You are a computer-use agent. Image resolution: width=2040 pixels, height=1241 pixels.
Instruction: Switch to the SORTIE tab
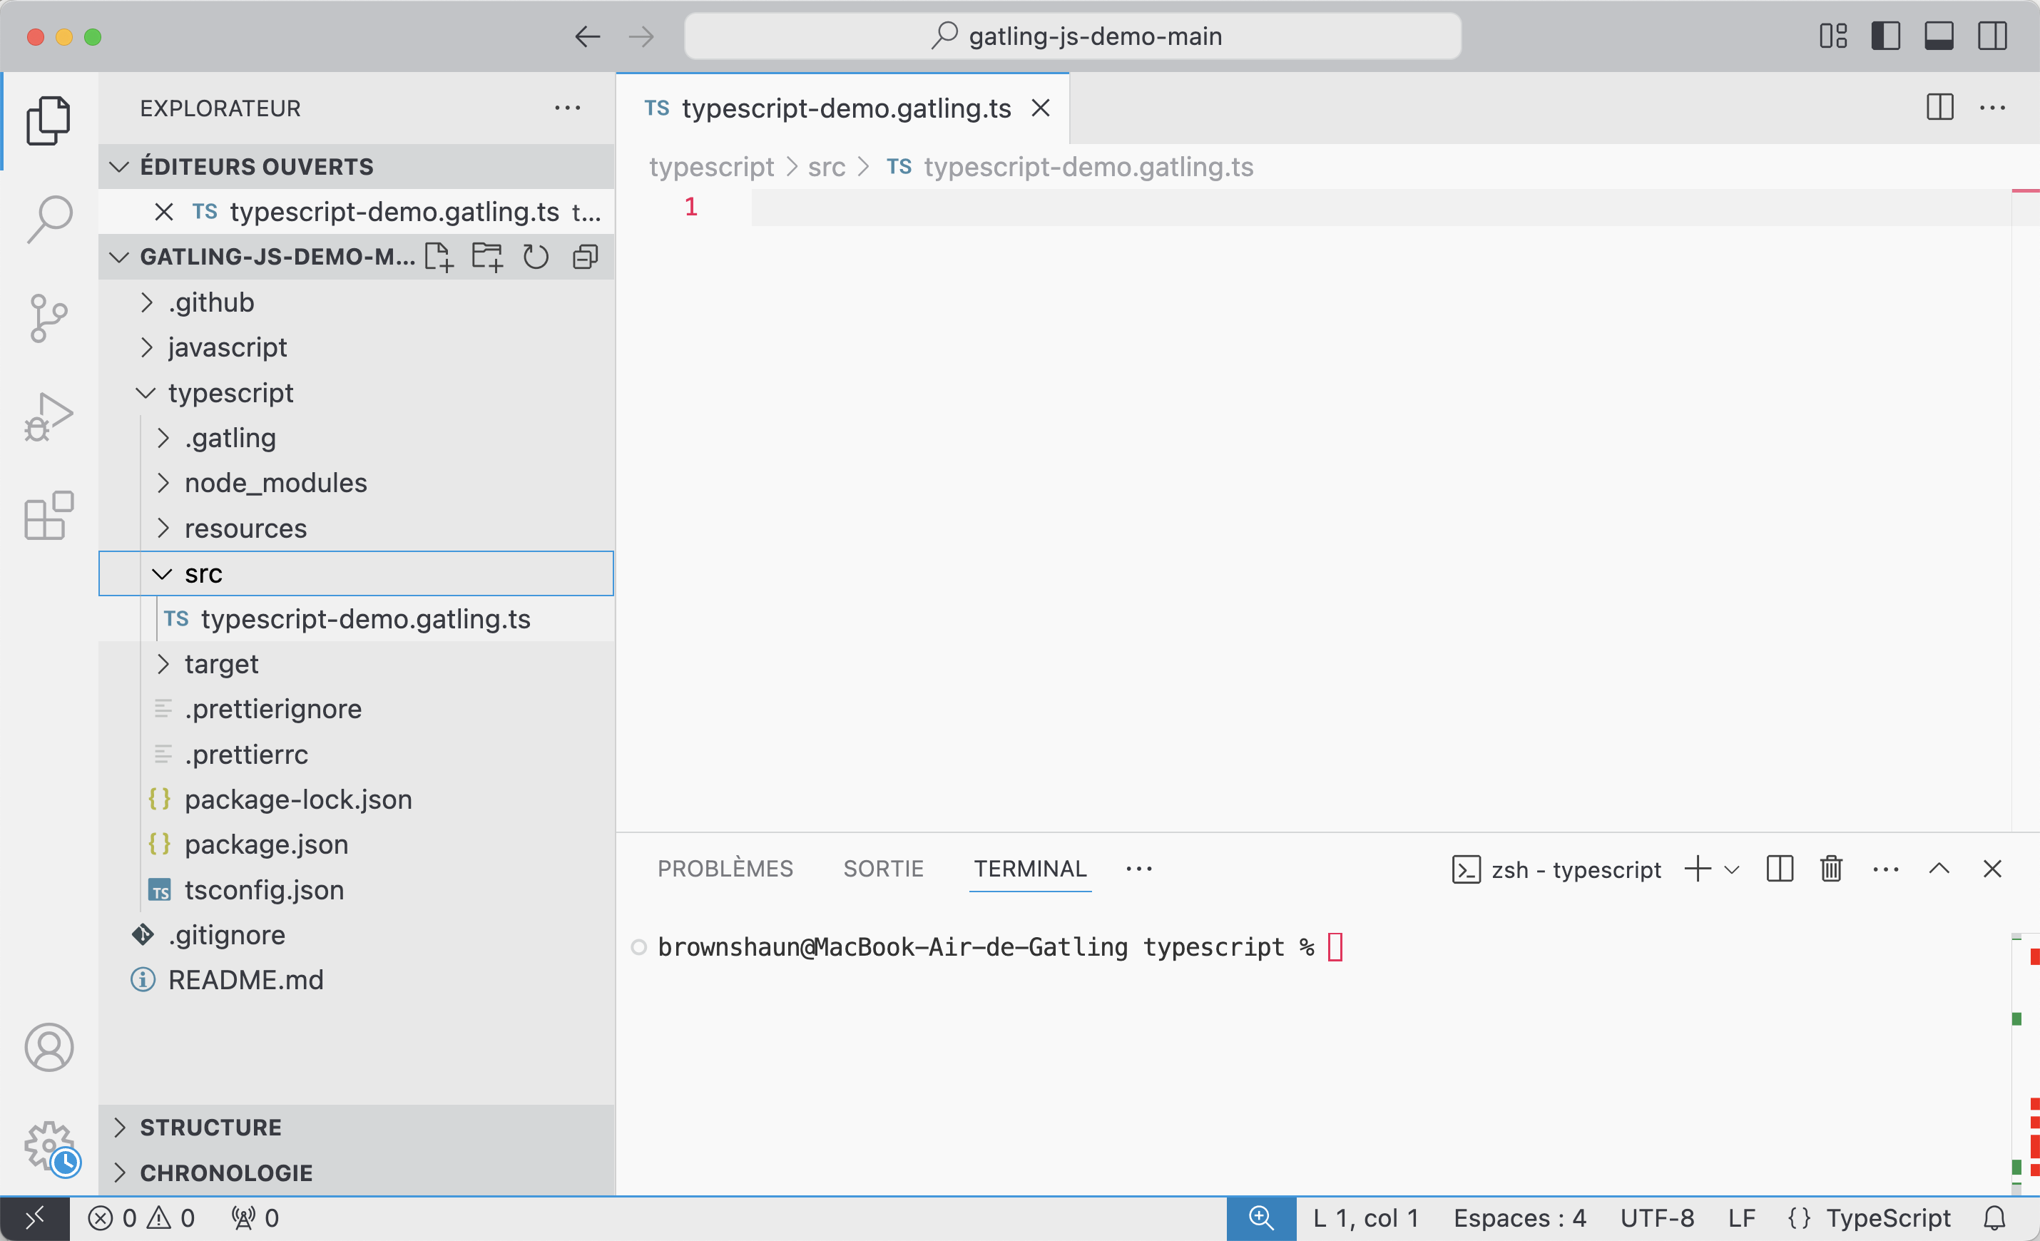point(883,869)
